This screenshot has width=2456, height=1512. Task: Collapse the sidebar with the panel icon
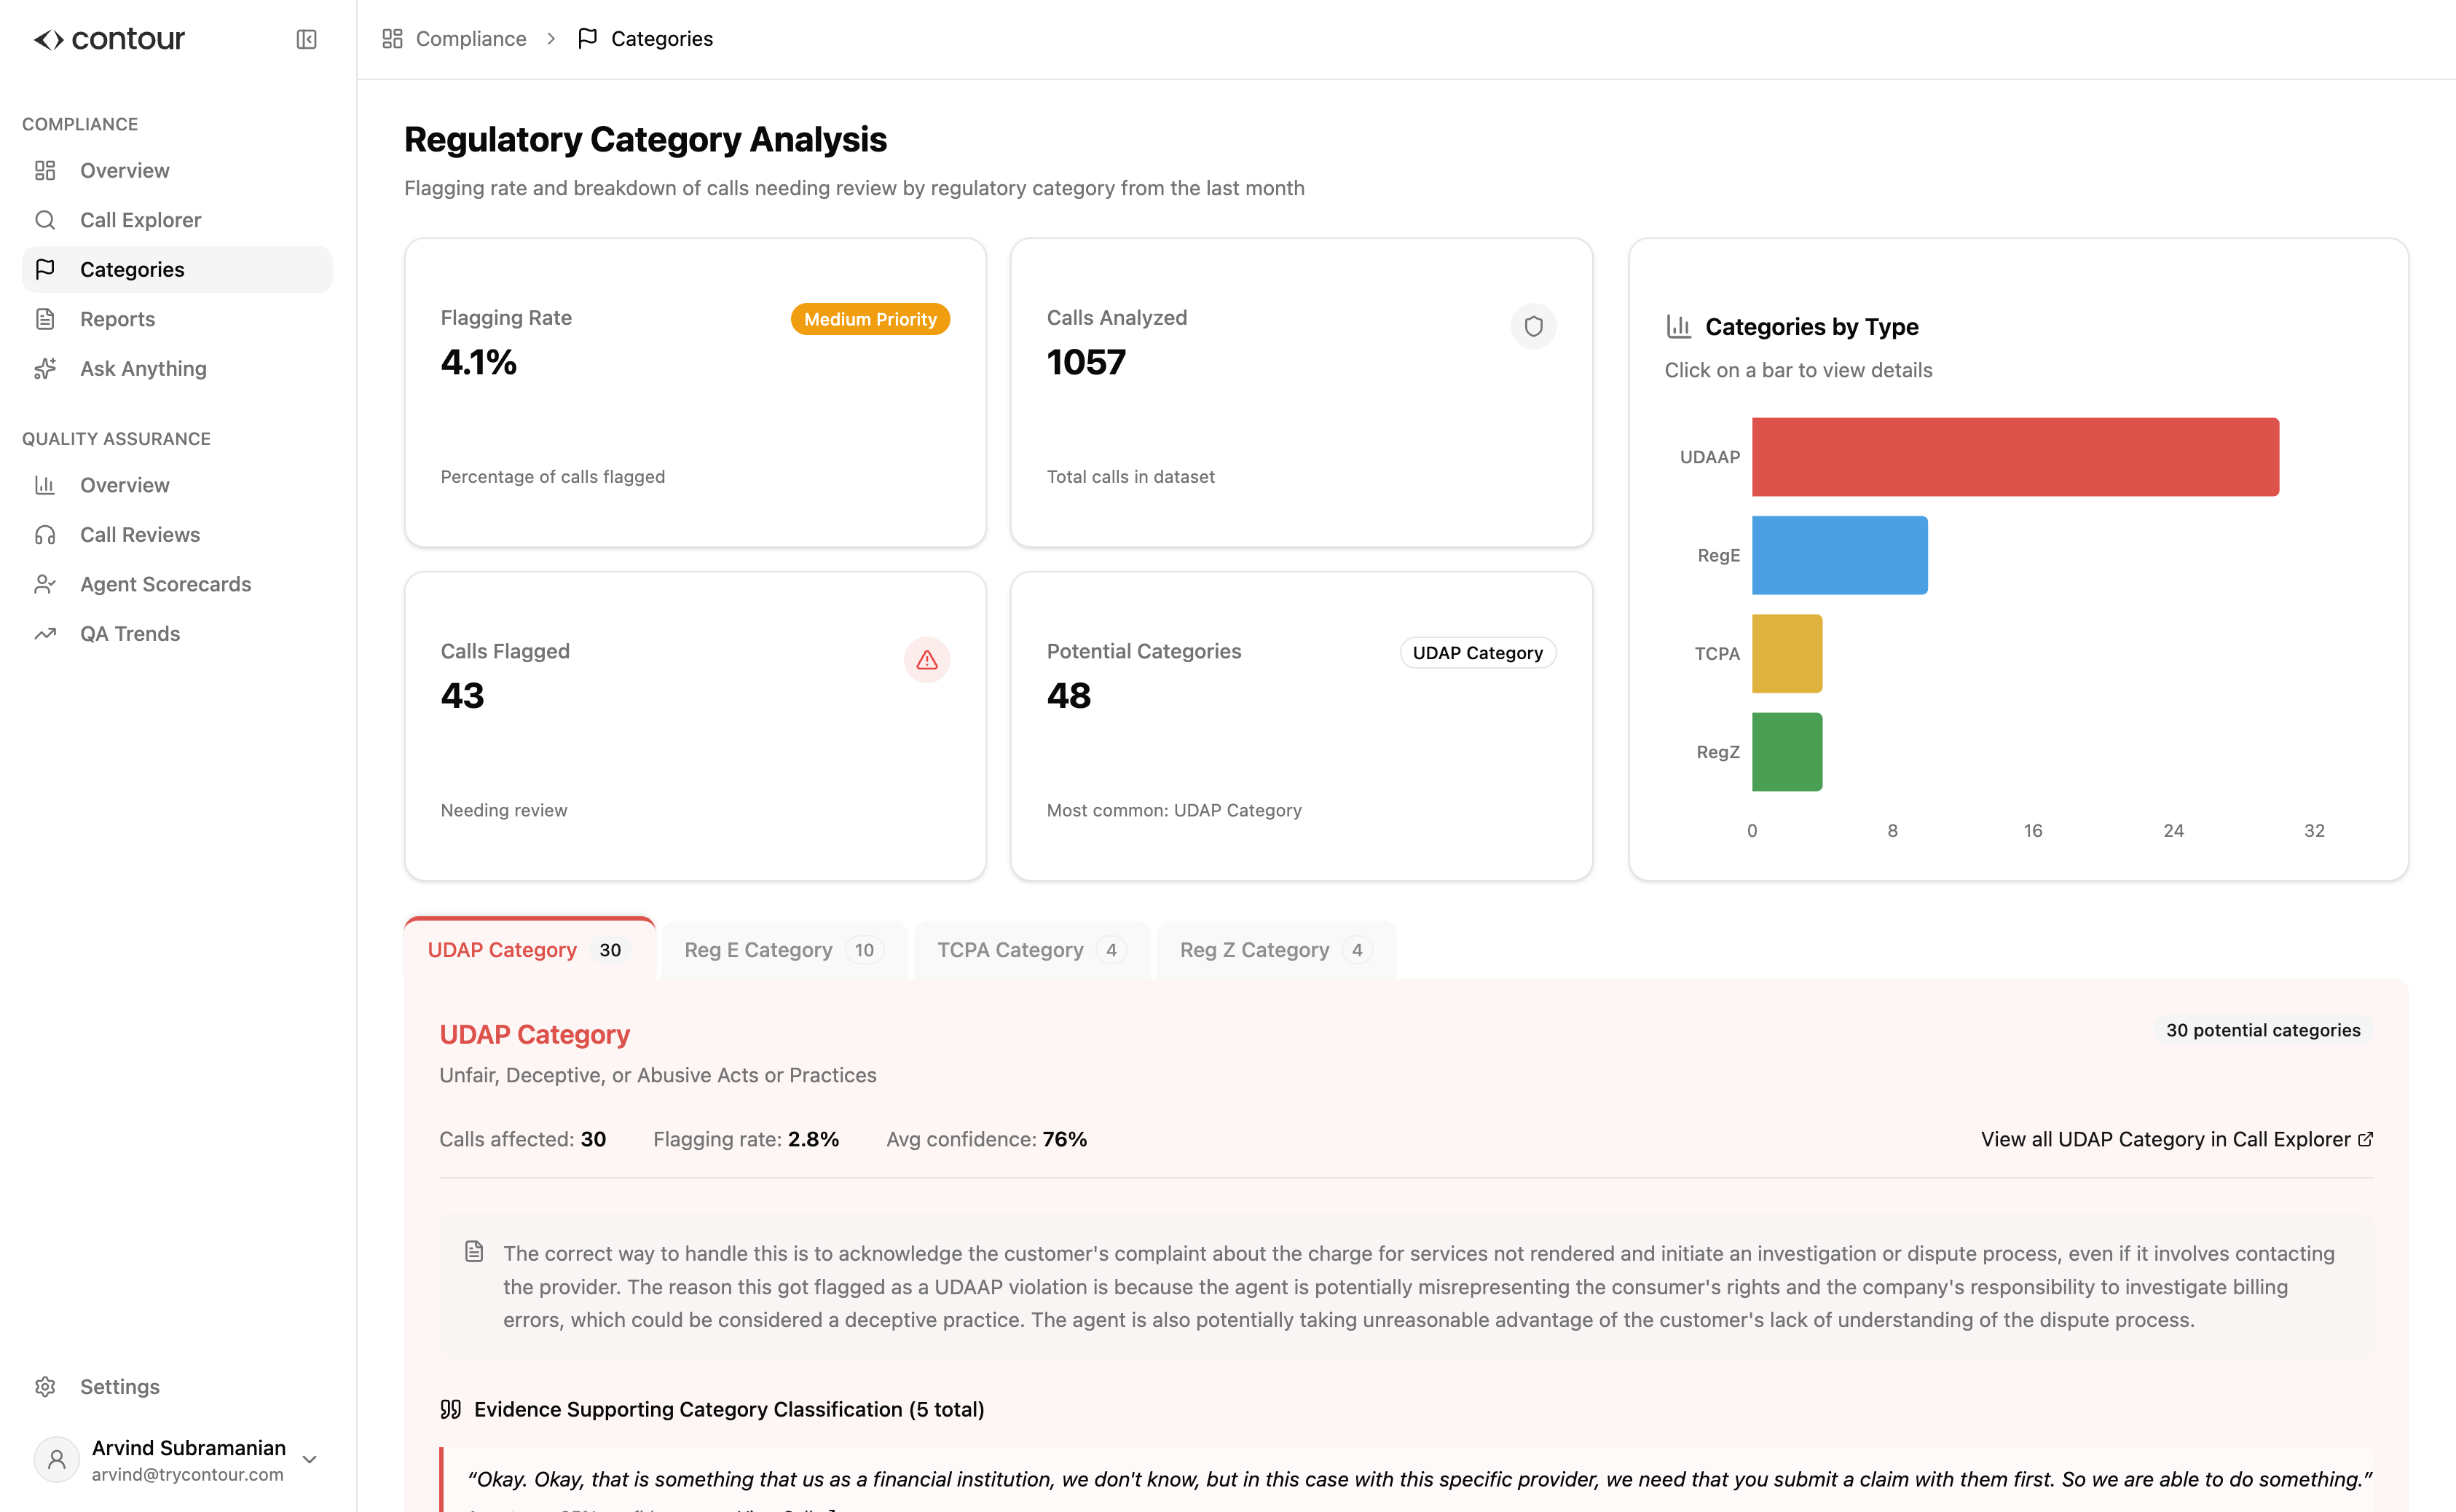click(x=306, y=39)
